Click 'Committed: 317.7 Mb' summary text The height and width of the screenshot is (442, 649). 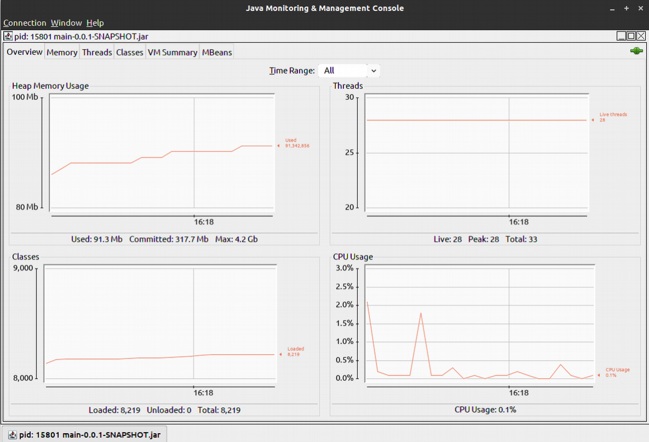click(169, 239)
